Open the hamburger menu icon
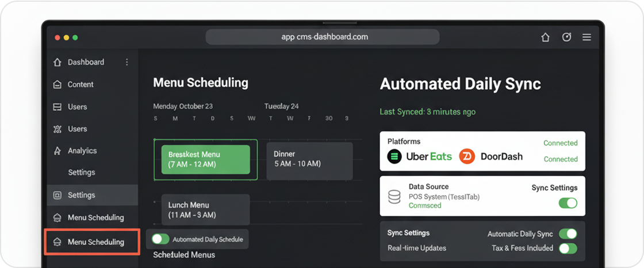This screenshot has height=268, width=644. point(586,37)
